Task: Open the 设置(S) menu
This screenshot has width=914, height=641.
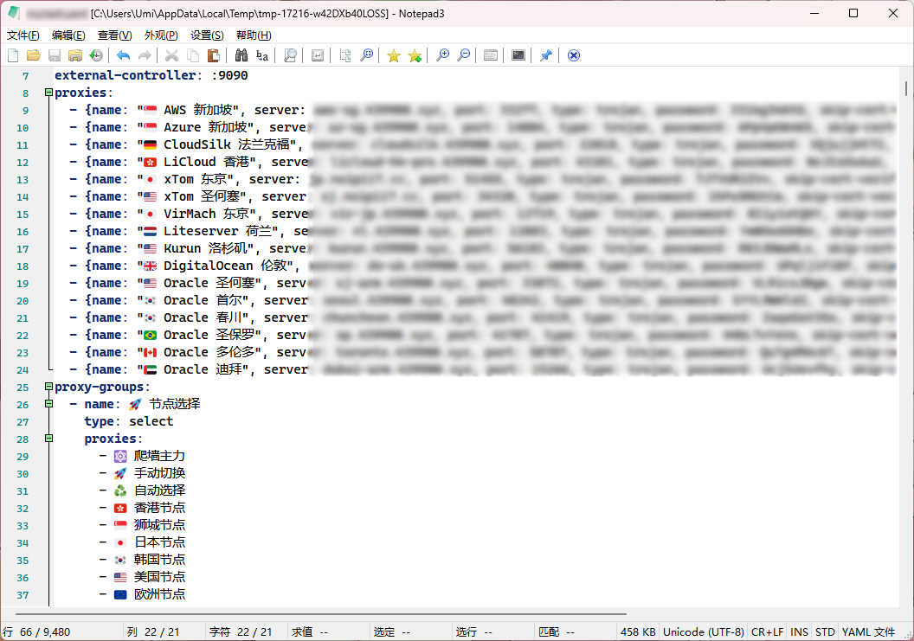Action: point(207,35)
